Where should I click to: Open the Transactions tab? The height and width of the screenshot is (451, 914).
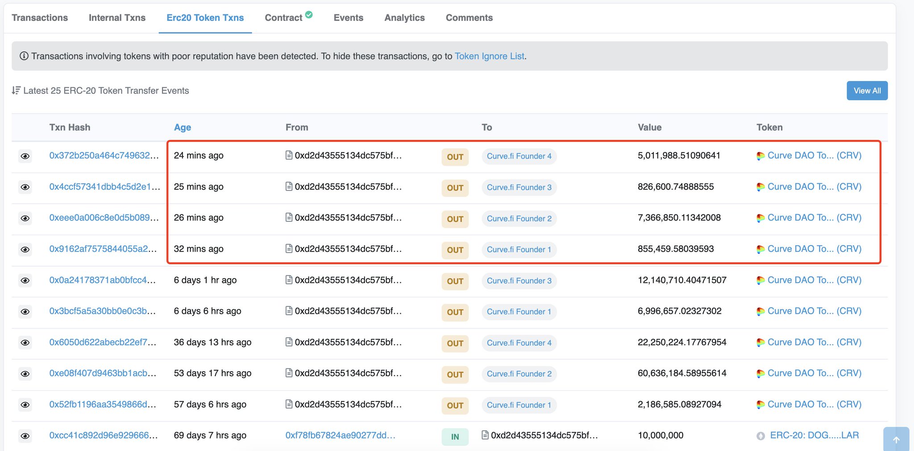(40, 18)
